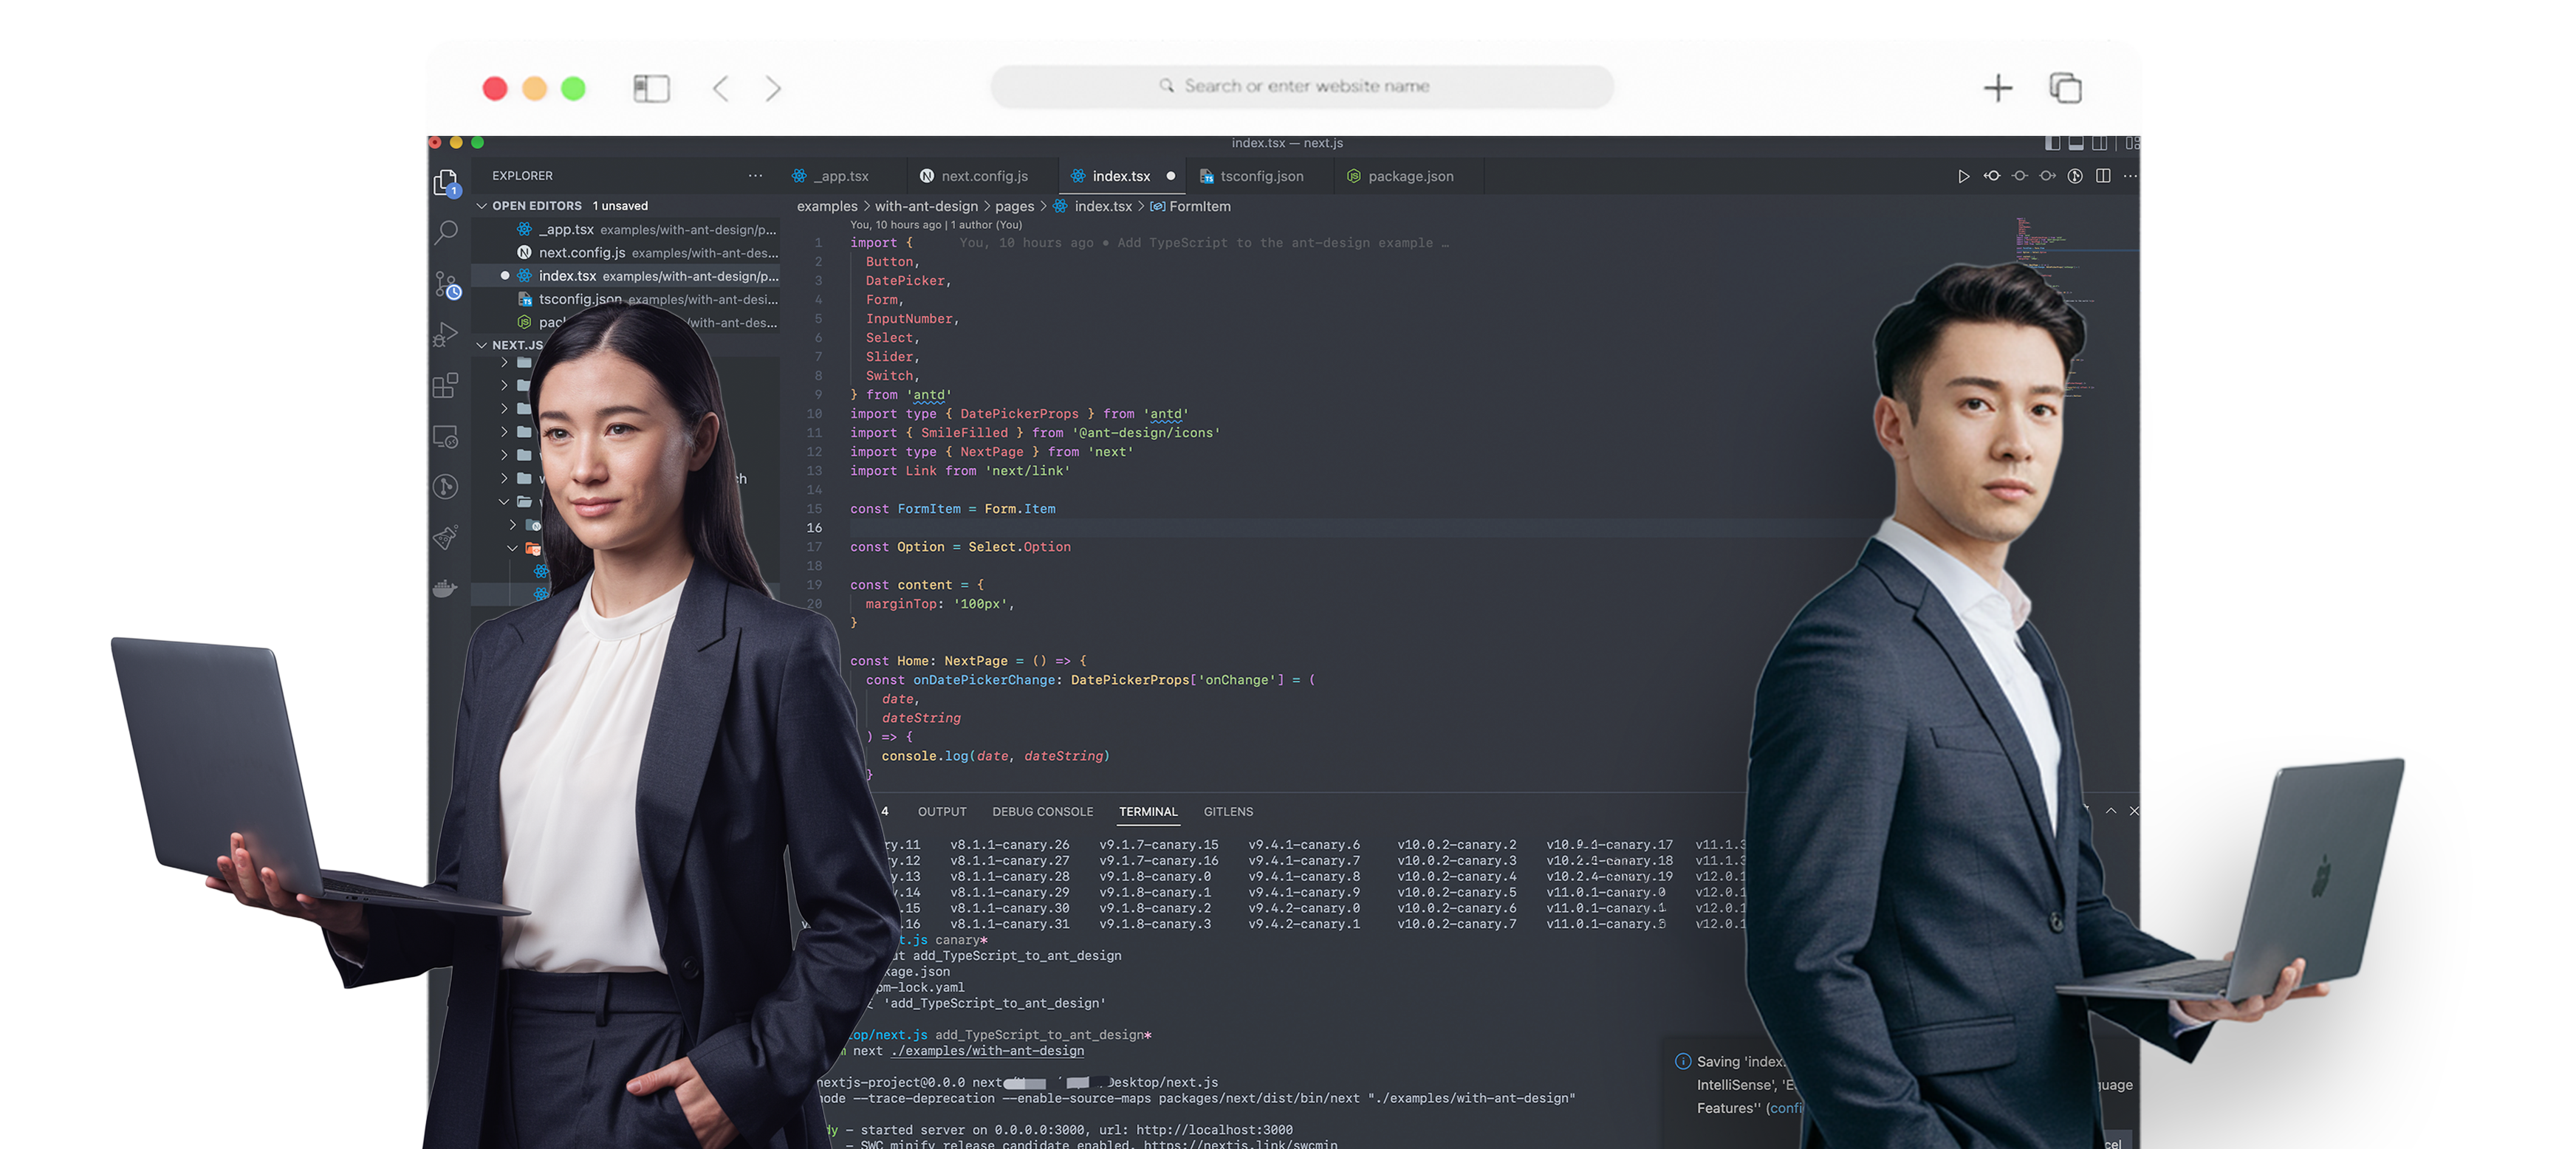The image size is (2576, 1149).
Task: Open Explorer more actions ellipsis menu
Action: (x=755, y=176)
